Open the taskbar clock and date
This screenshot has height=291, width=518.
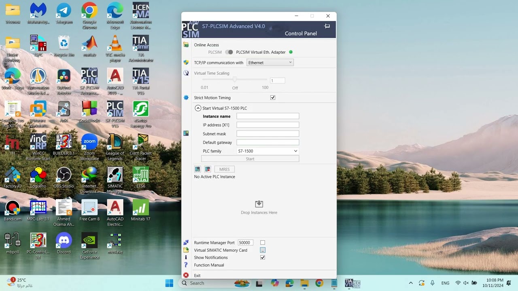click(493, 283)
